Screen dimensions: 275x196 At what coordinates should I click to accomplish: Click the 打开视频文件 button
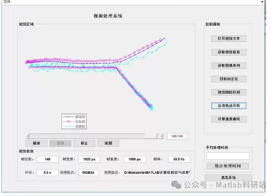tap(229, 39)
